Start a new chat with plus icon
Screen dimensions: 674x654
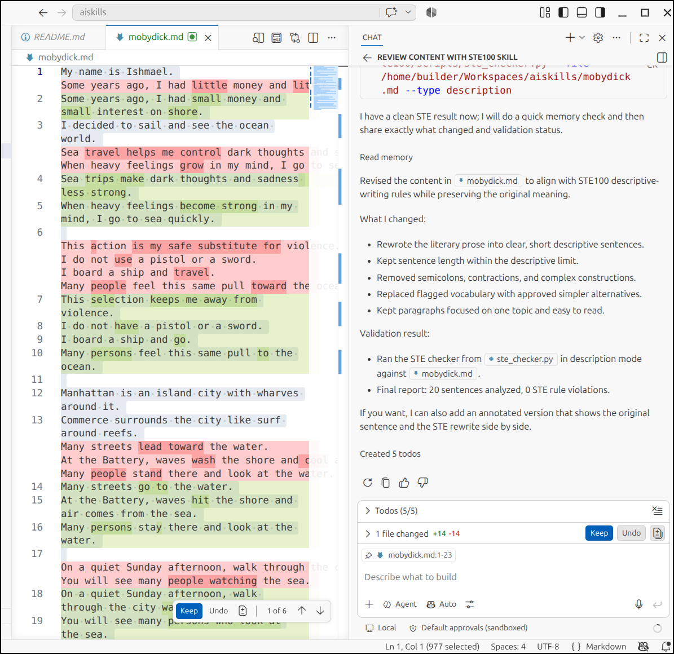coord(570,37)
